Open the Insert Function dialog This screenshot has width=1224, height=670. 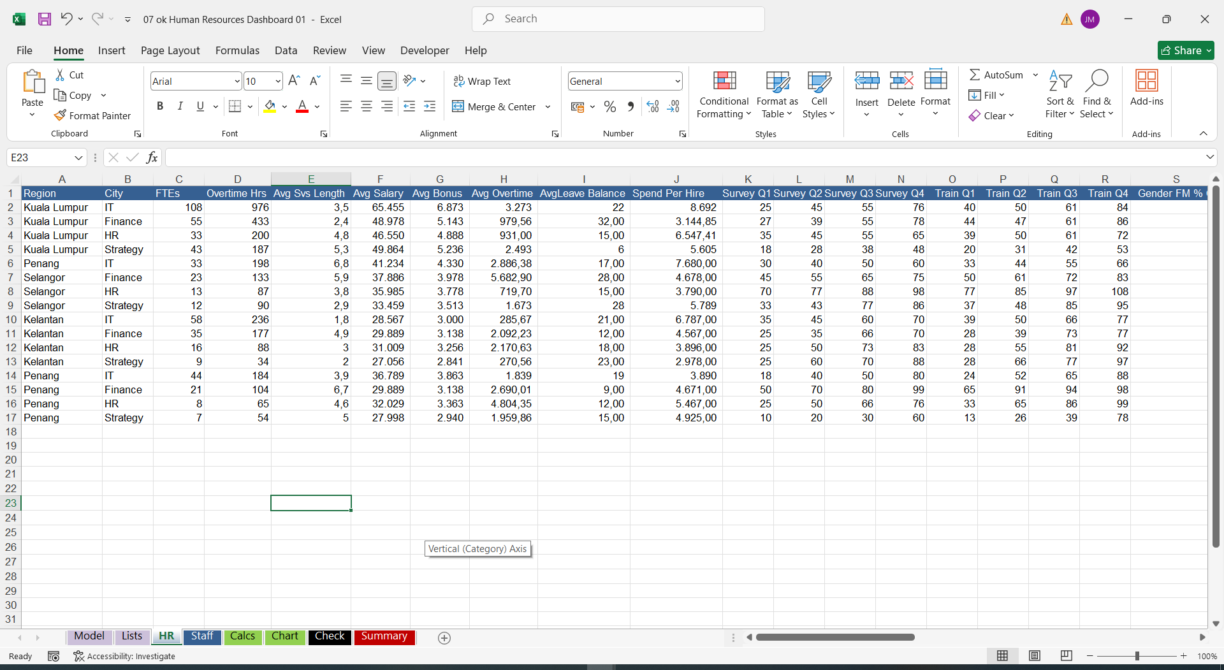point(152,157)
